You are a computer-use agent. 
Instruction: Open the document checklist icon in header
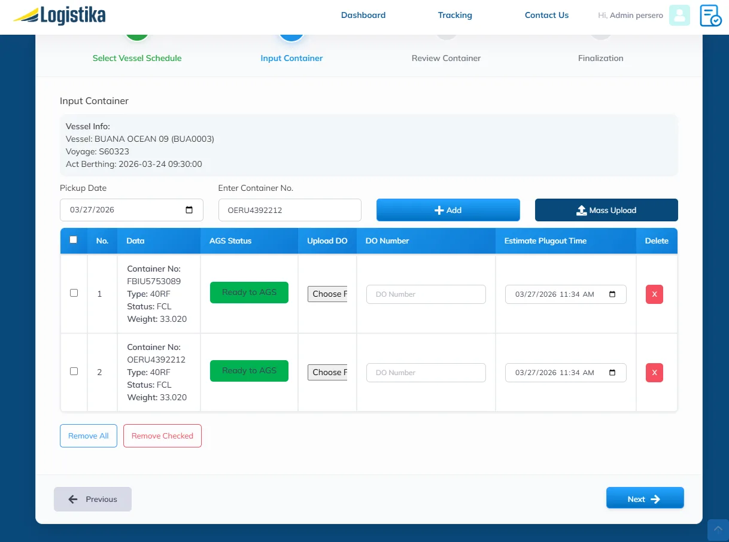(710, 16)
